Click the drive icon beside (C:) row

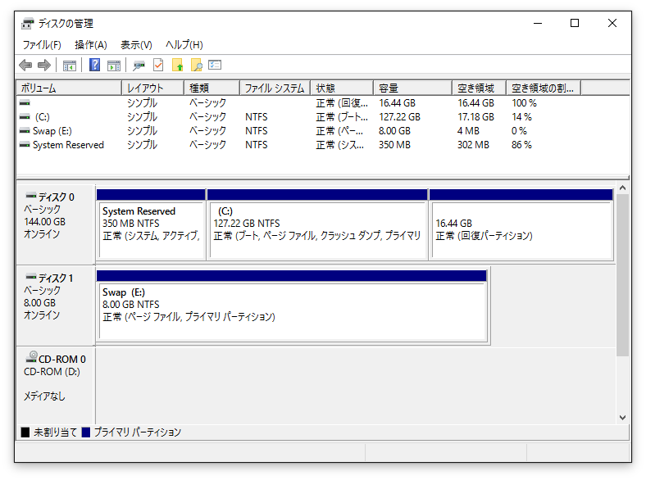pos(25,117)
